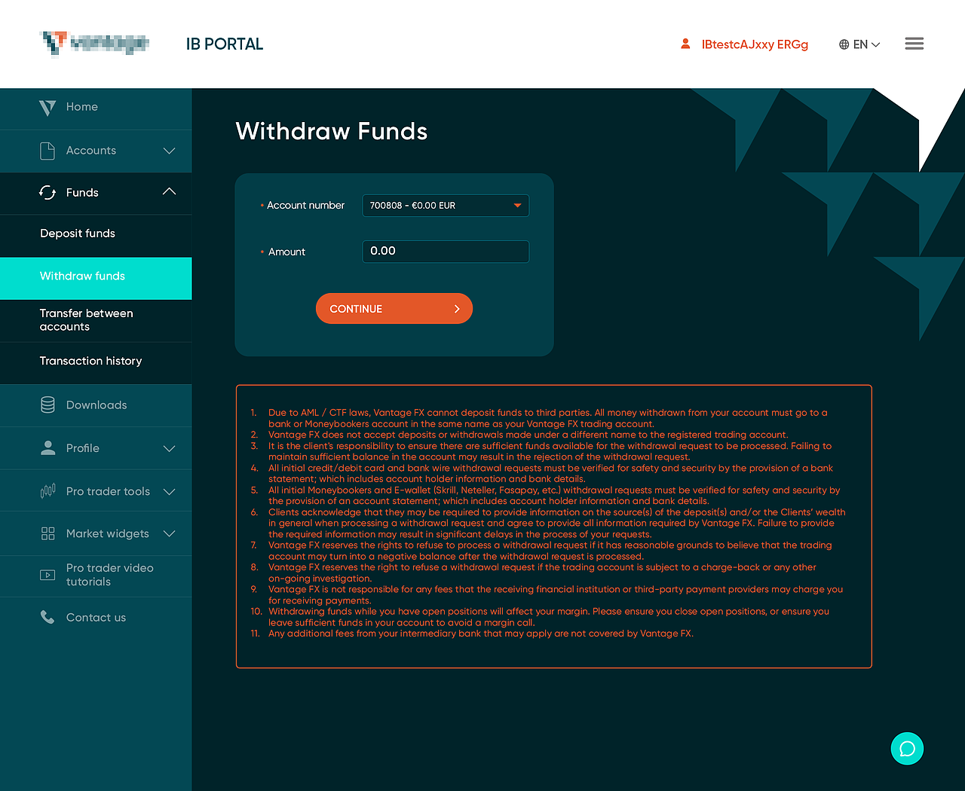Click the user avatar icon in the header
The width and height of the screenshot is (965, 791).
685,44
